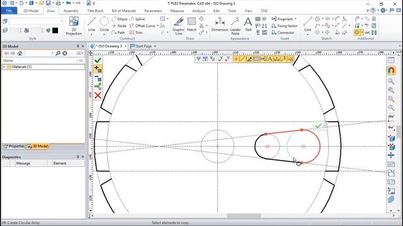This screenshot has width=403, height=226.
Task: Click the Node tool
Action: coord(119,26)
